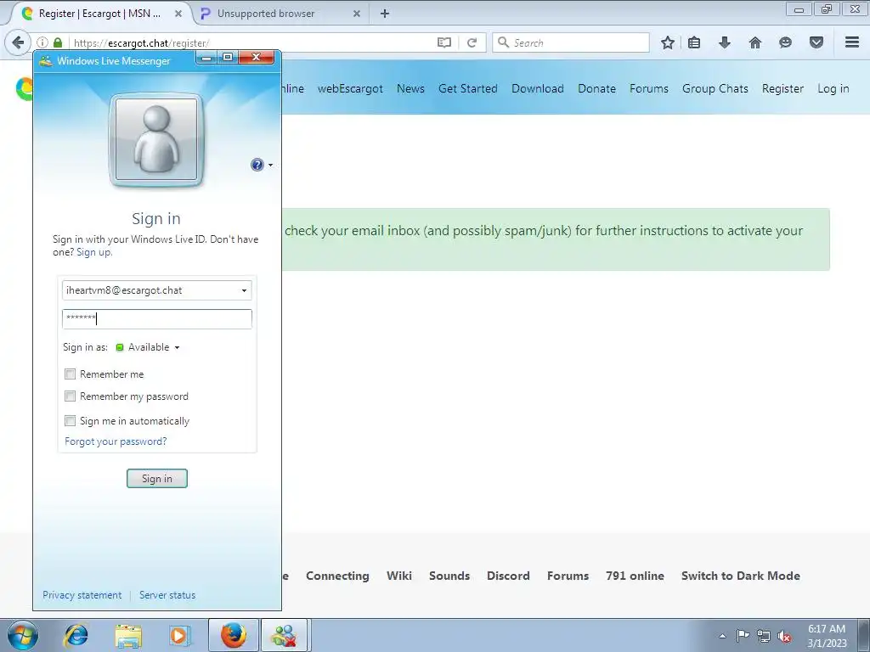Click the green padlock security icon

coord(58,42)
